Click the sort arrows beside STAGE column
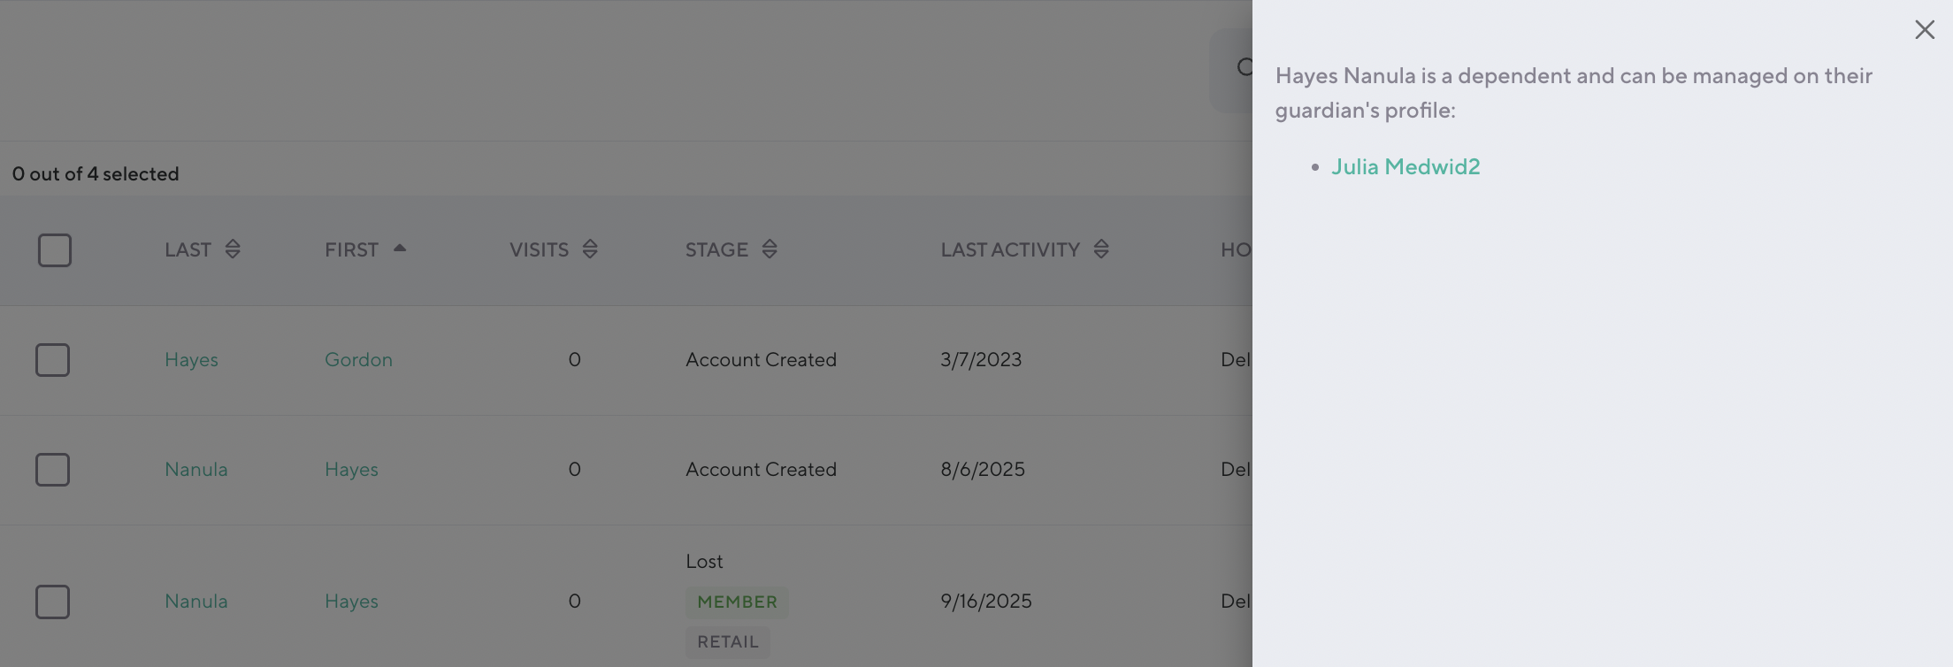 770,249
